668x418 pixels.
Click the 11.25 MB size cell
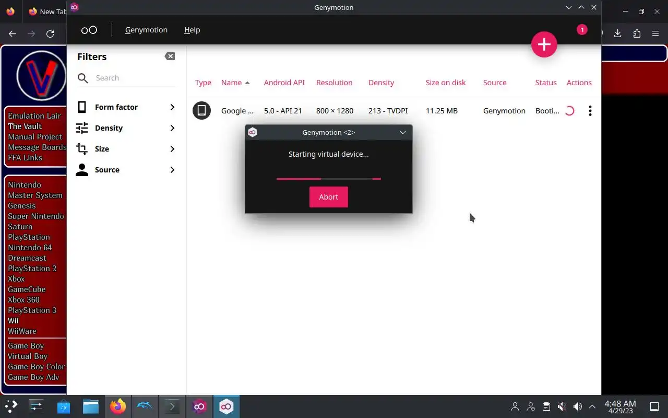tap(442, 111)
